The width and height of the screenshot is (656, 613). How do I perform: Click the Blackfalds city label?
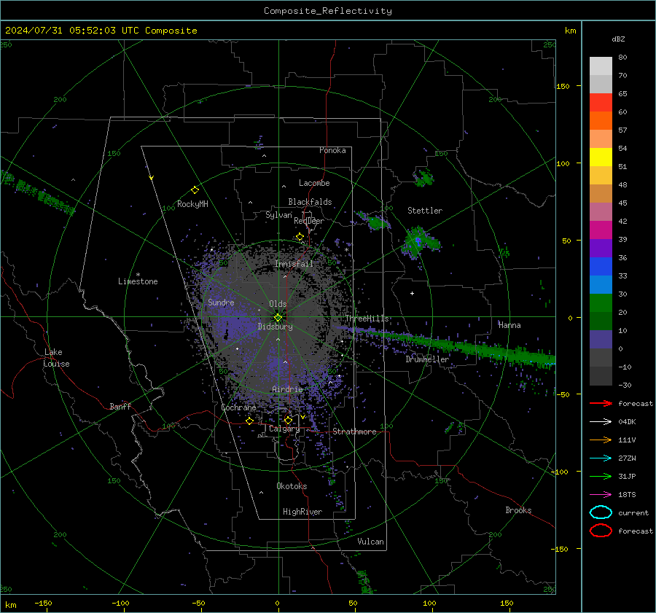(x=310, y=202)
